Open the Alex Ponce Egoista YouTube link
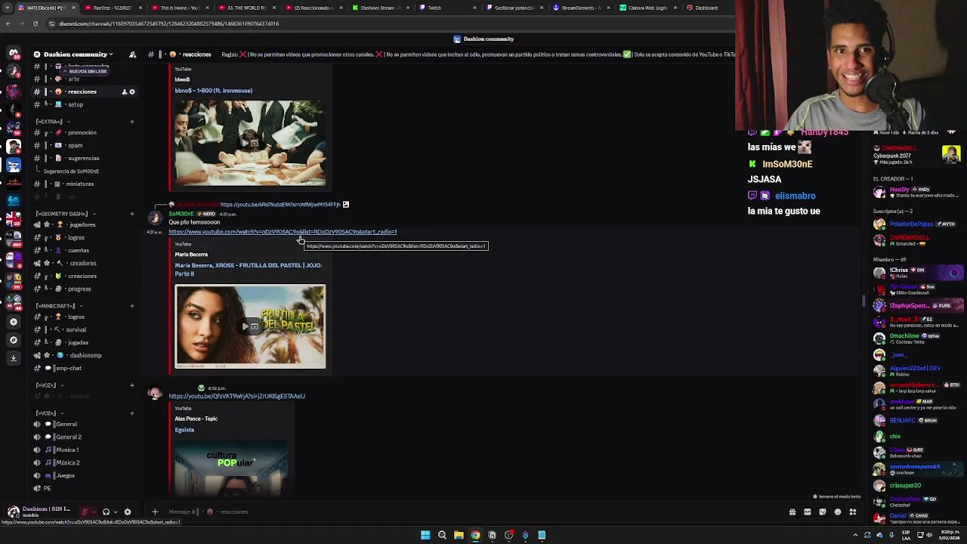The width and height of the screenshot is (967, 544). coord(236,396)
